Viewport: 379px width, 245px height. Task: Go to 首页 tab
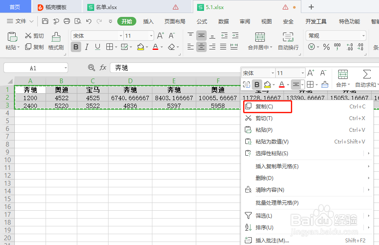pyautogui.click(x=15, y=7)
